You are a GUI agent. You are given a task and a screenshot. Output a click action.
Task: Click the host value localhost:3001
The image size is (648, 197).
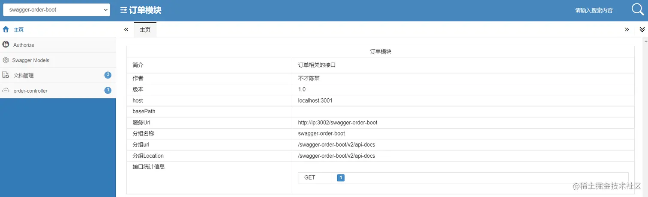click(x=315, y=100)
